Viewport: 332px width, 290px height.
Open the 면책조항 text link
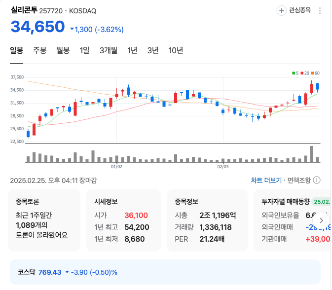pos(299,181)
